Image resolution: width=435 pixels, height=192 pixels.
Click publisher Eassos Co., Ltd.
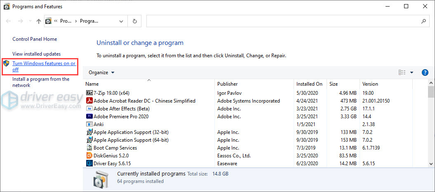point(234,156)
